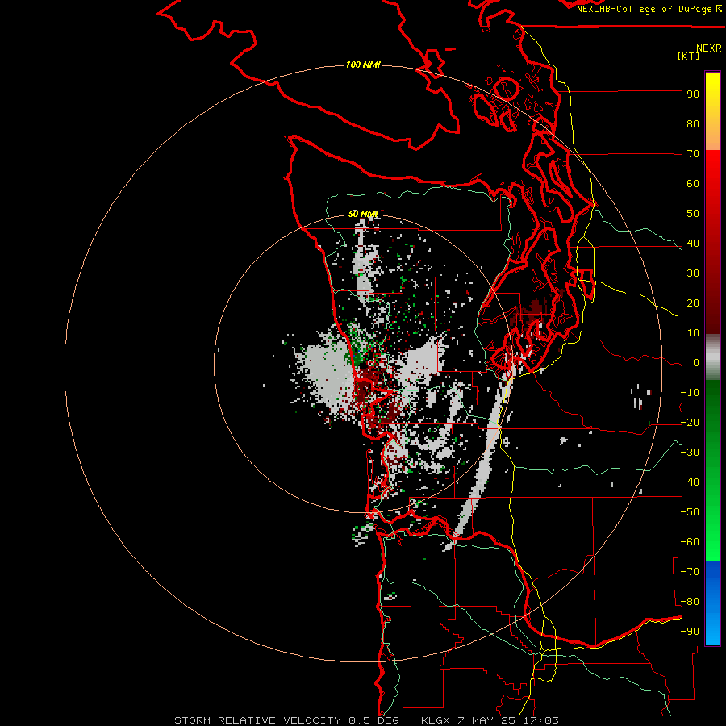726x726 pixels.
Task: Click the KT units label above the color scale
Action: pyautogui.click(x=689, y=56)
